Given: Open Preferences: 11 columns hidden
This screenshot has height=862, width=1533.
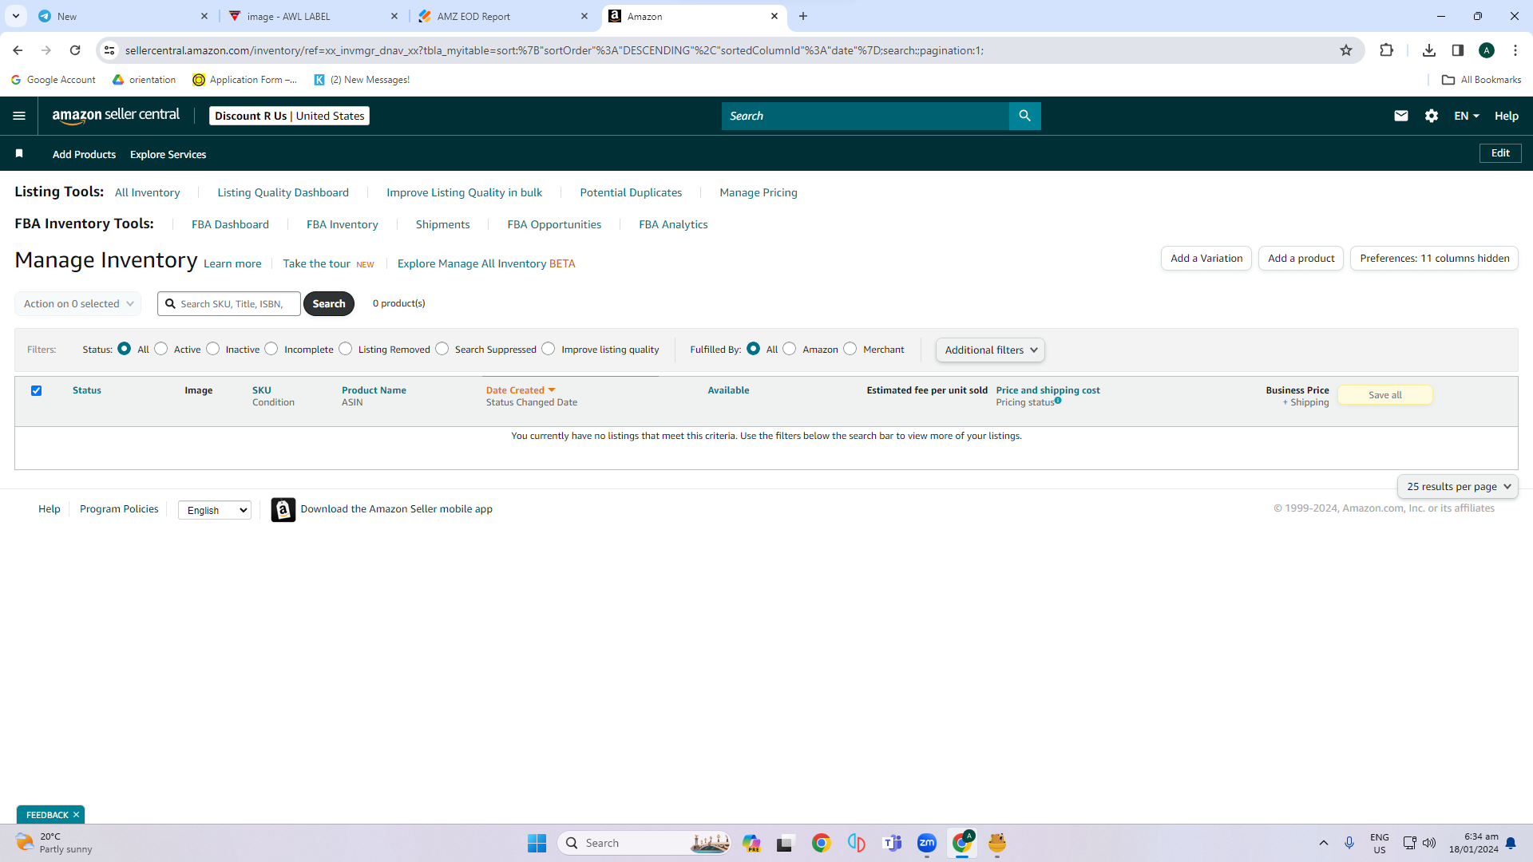Looking at the screenshot, I should click(1435, 259).
